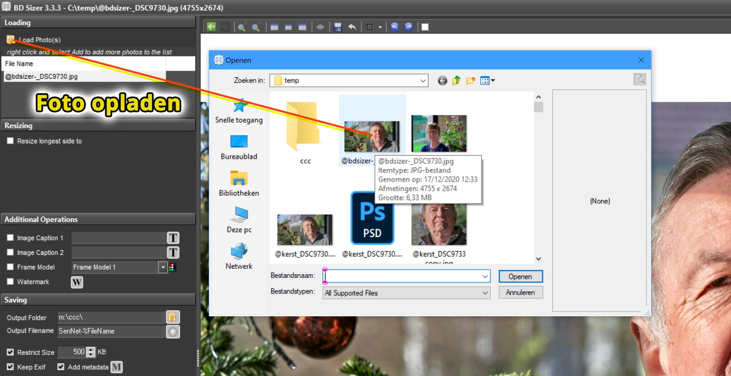Open Image Caption 1 text settings
The image size is (731, 376).
[x=173, y=238]
